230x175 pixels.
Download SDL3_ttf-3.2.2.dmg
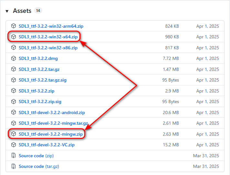38,59
